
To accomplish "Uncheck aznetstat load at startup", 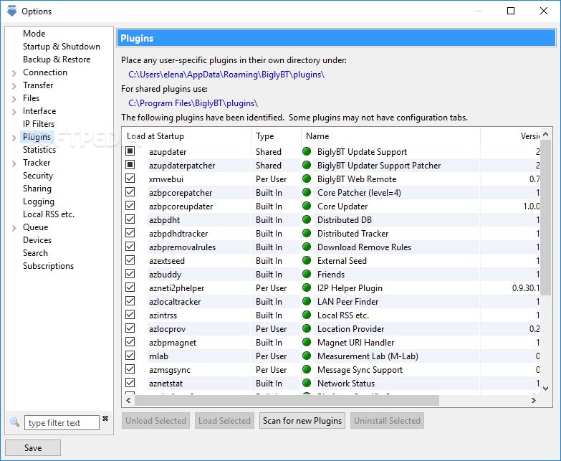I will click(x=130, y=382).
